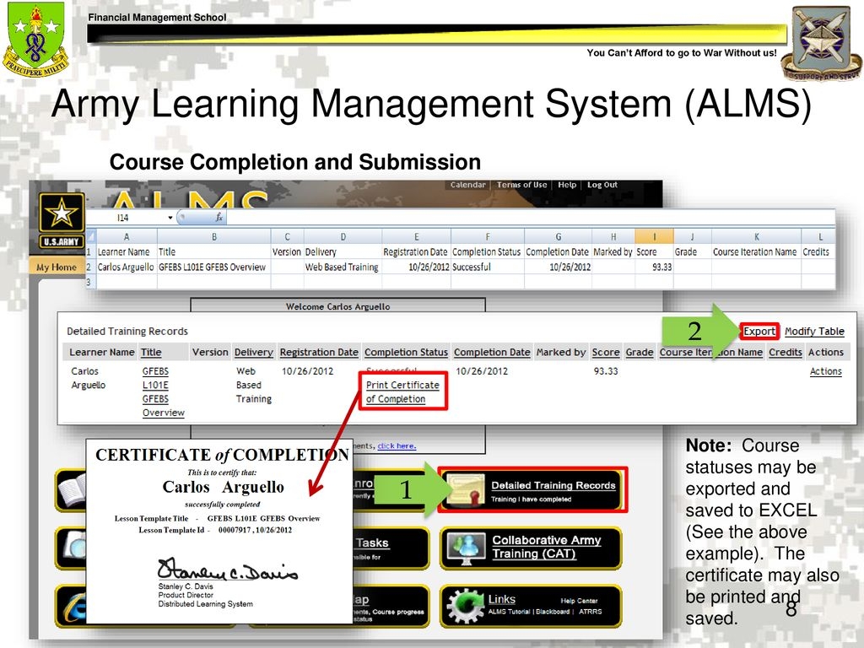The width and height of the screenshot is (864, 648).
Task: Click Excel cell 'GFEBS L101E GFEBS Overview'
Action: 214,267
